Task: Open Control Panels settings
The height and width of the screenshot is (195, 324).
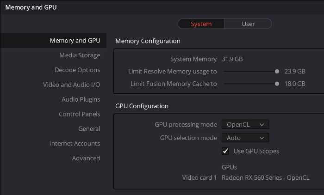Action: click(79, 114)
